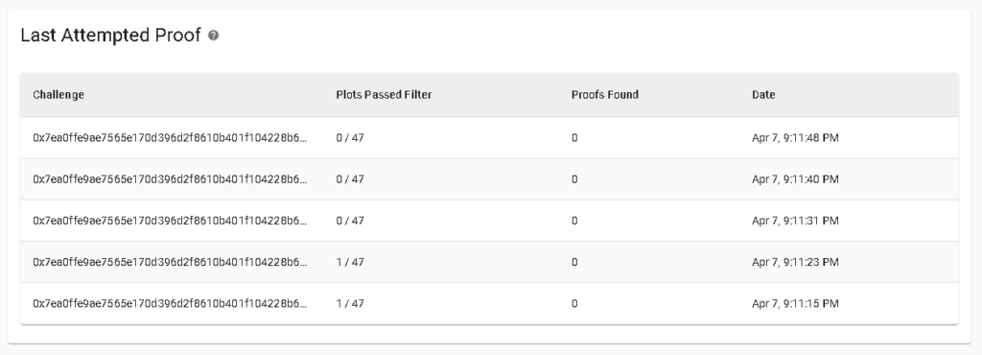This screenshot has width=982, height=355.
Task: Select challenge hash in the 9:11:31 PM row
Action: tap(171, 221)
